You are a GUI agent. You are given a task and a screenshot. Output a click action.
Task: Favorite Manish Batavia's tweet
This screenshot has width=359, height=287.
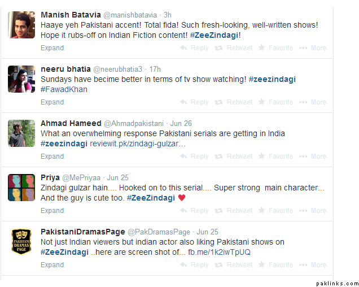[275, 48]
